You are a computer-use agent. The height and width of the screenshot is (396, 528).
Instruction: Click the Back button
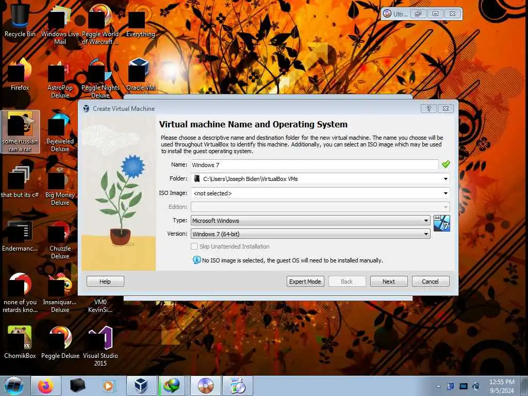(x=347, y=282)
